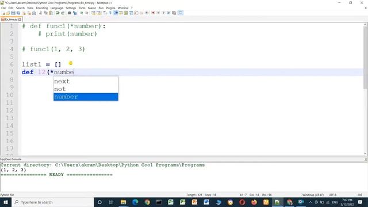
Task: Click 'Windows (CR LF)' status bar entry
Action: coord(313,195)
